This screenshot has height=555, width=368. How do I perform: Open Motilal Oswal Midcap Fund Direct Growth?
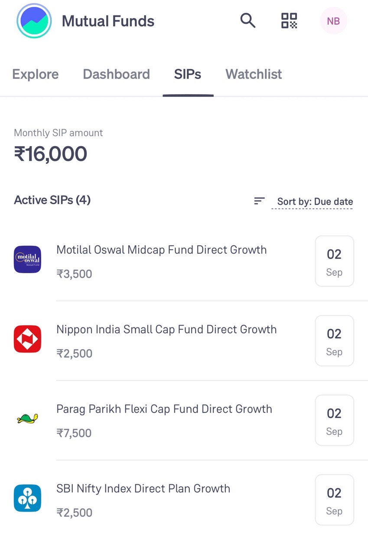(161, 250)
